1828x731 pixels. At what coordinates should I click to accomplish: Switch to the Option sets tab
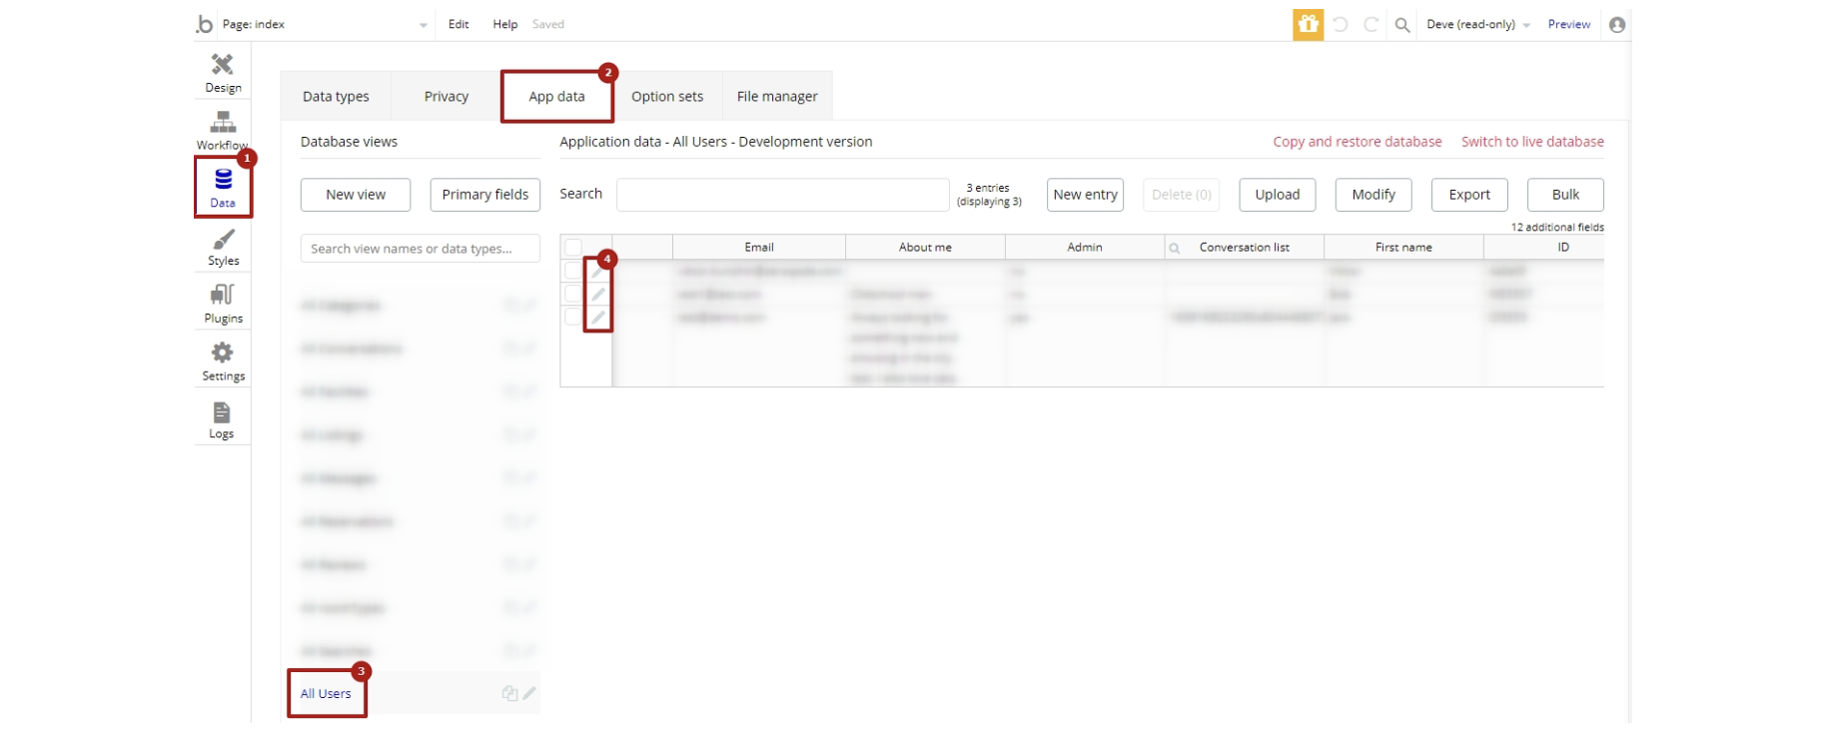[667, 97]
